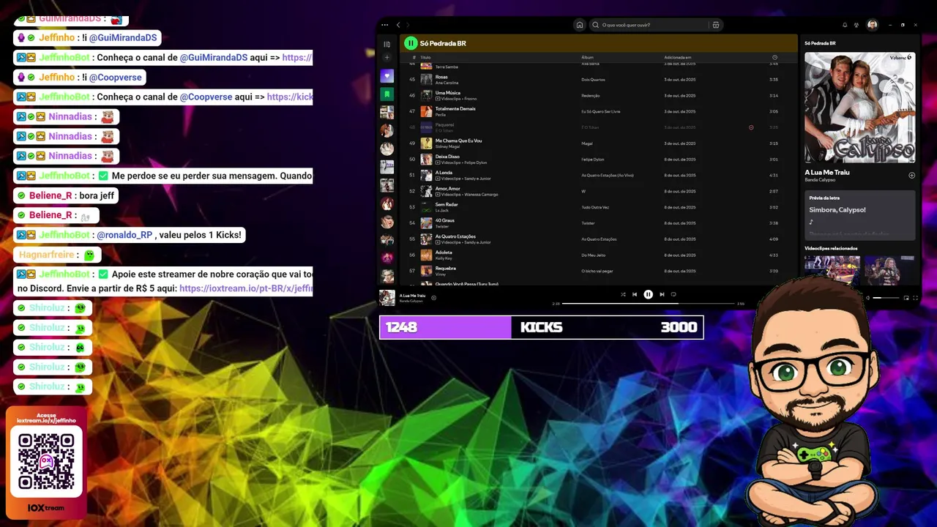937x527 pixels.
Task: Open the first related videoclip thumbnail
Action: point(832,269)
